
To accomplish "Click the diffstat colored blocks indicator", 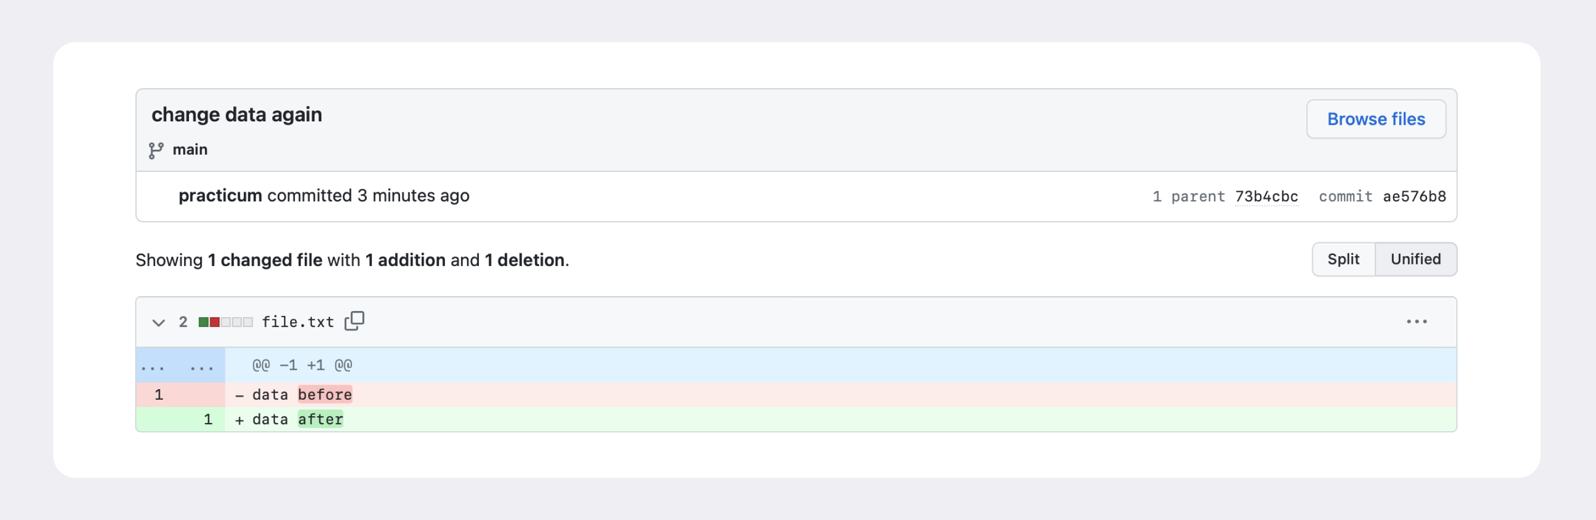I will click(x=225, y=322).
